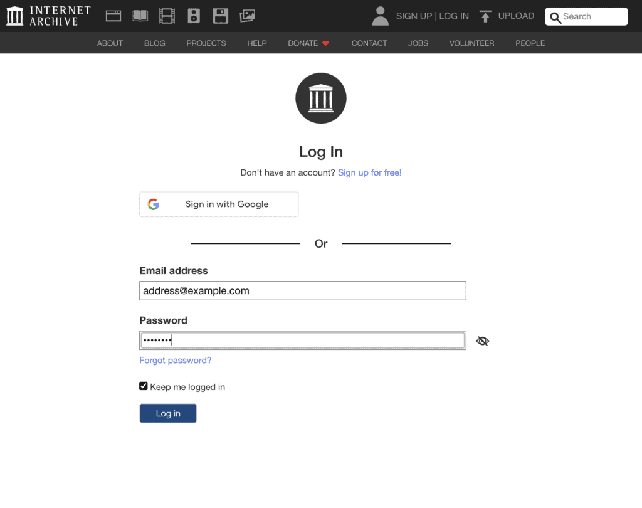Open the Donate menu item

click(308, 43)
